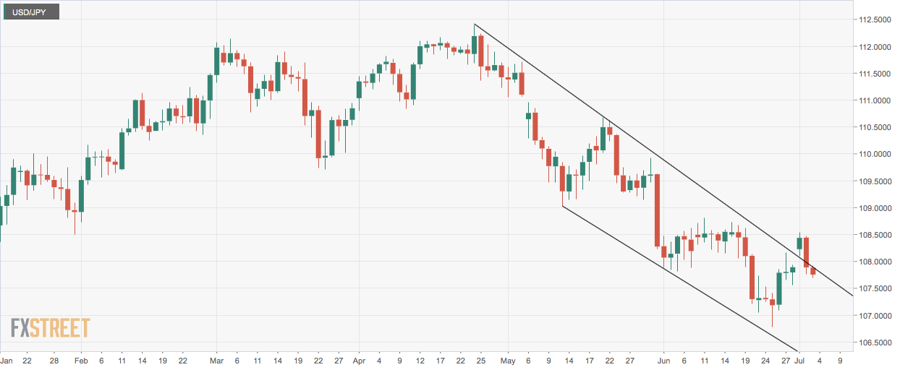Click the 112.0000 price axis label
900x370 pixels.
click(877, 47)
